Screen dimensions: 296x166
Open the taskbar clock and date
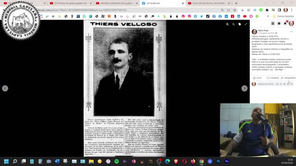288,161
